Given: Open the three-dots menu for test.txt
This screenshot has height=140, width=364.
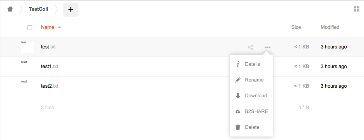Looking at the screenshot, I should click(268, 47).
